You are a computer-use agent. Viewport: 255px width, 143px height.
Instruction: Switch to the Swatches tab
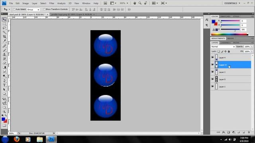(225, 17)
